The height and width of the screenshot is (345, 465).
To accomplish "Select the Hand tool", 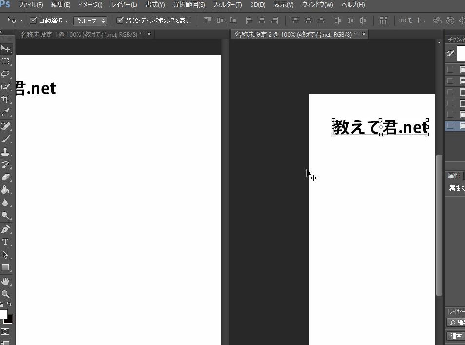I will tap(5, 282).
